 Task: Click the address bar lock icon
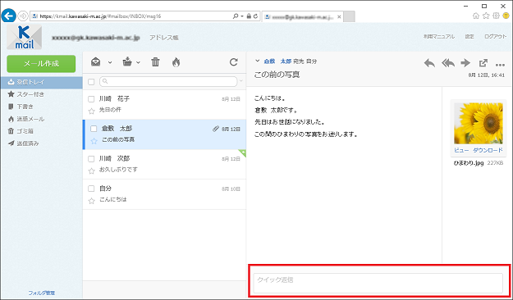[250, 16]
